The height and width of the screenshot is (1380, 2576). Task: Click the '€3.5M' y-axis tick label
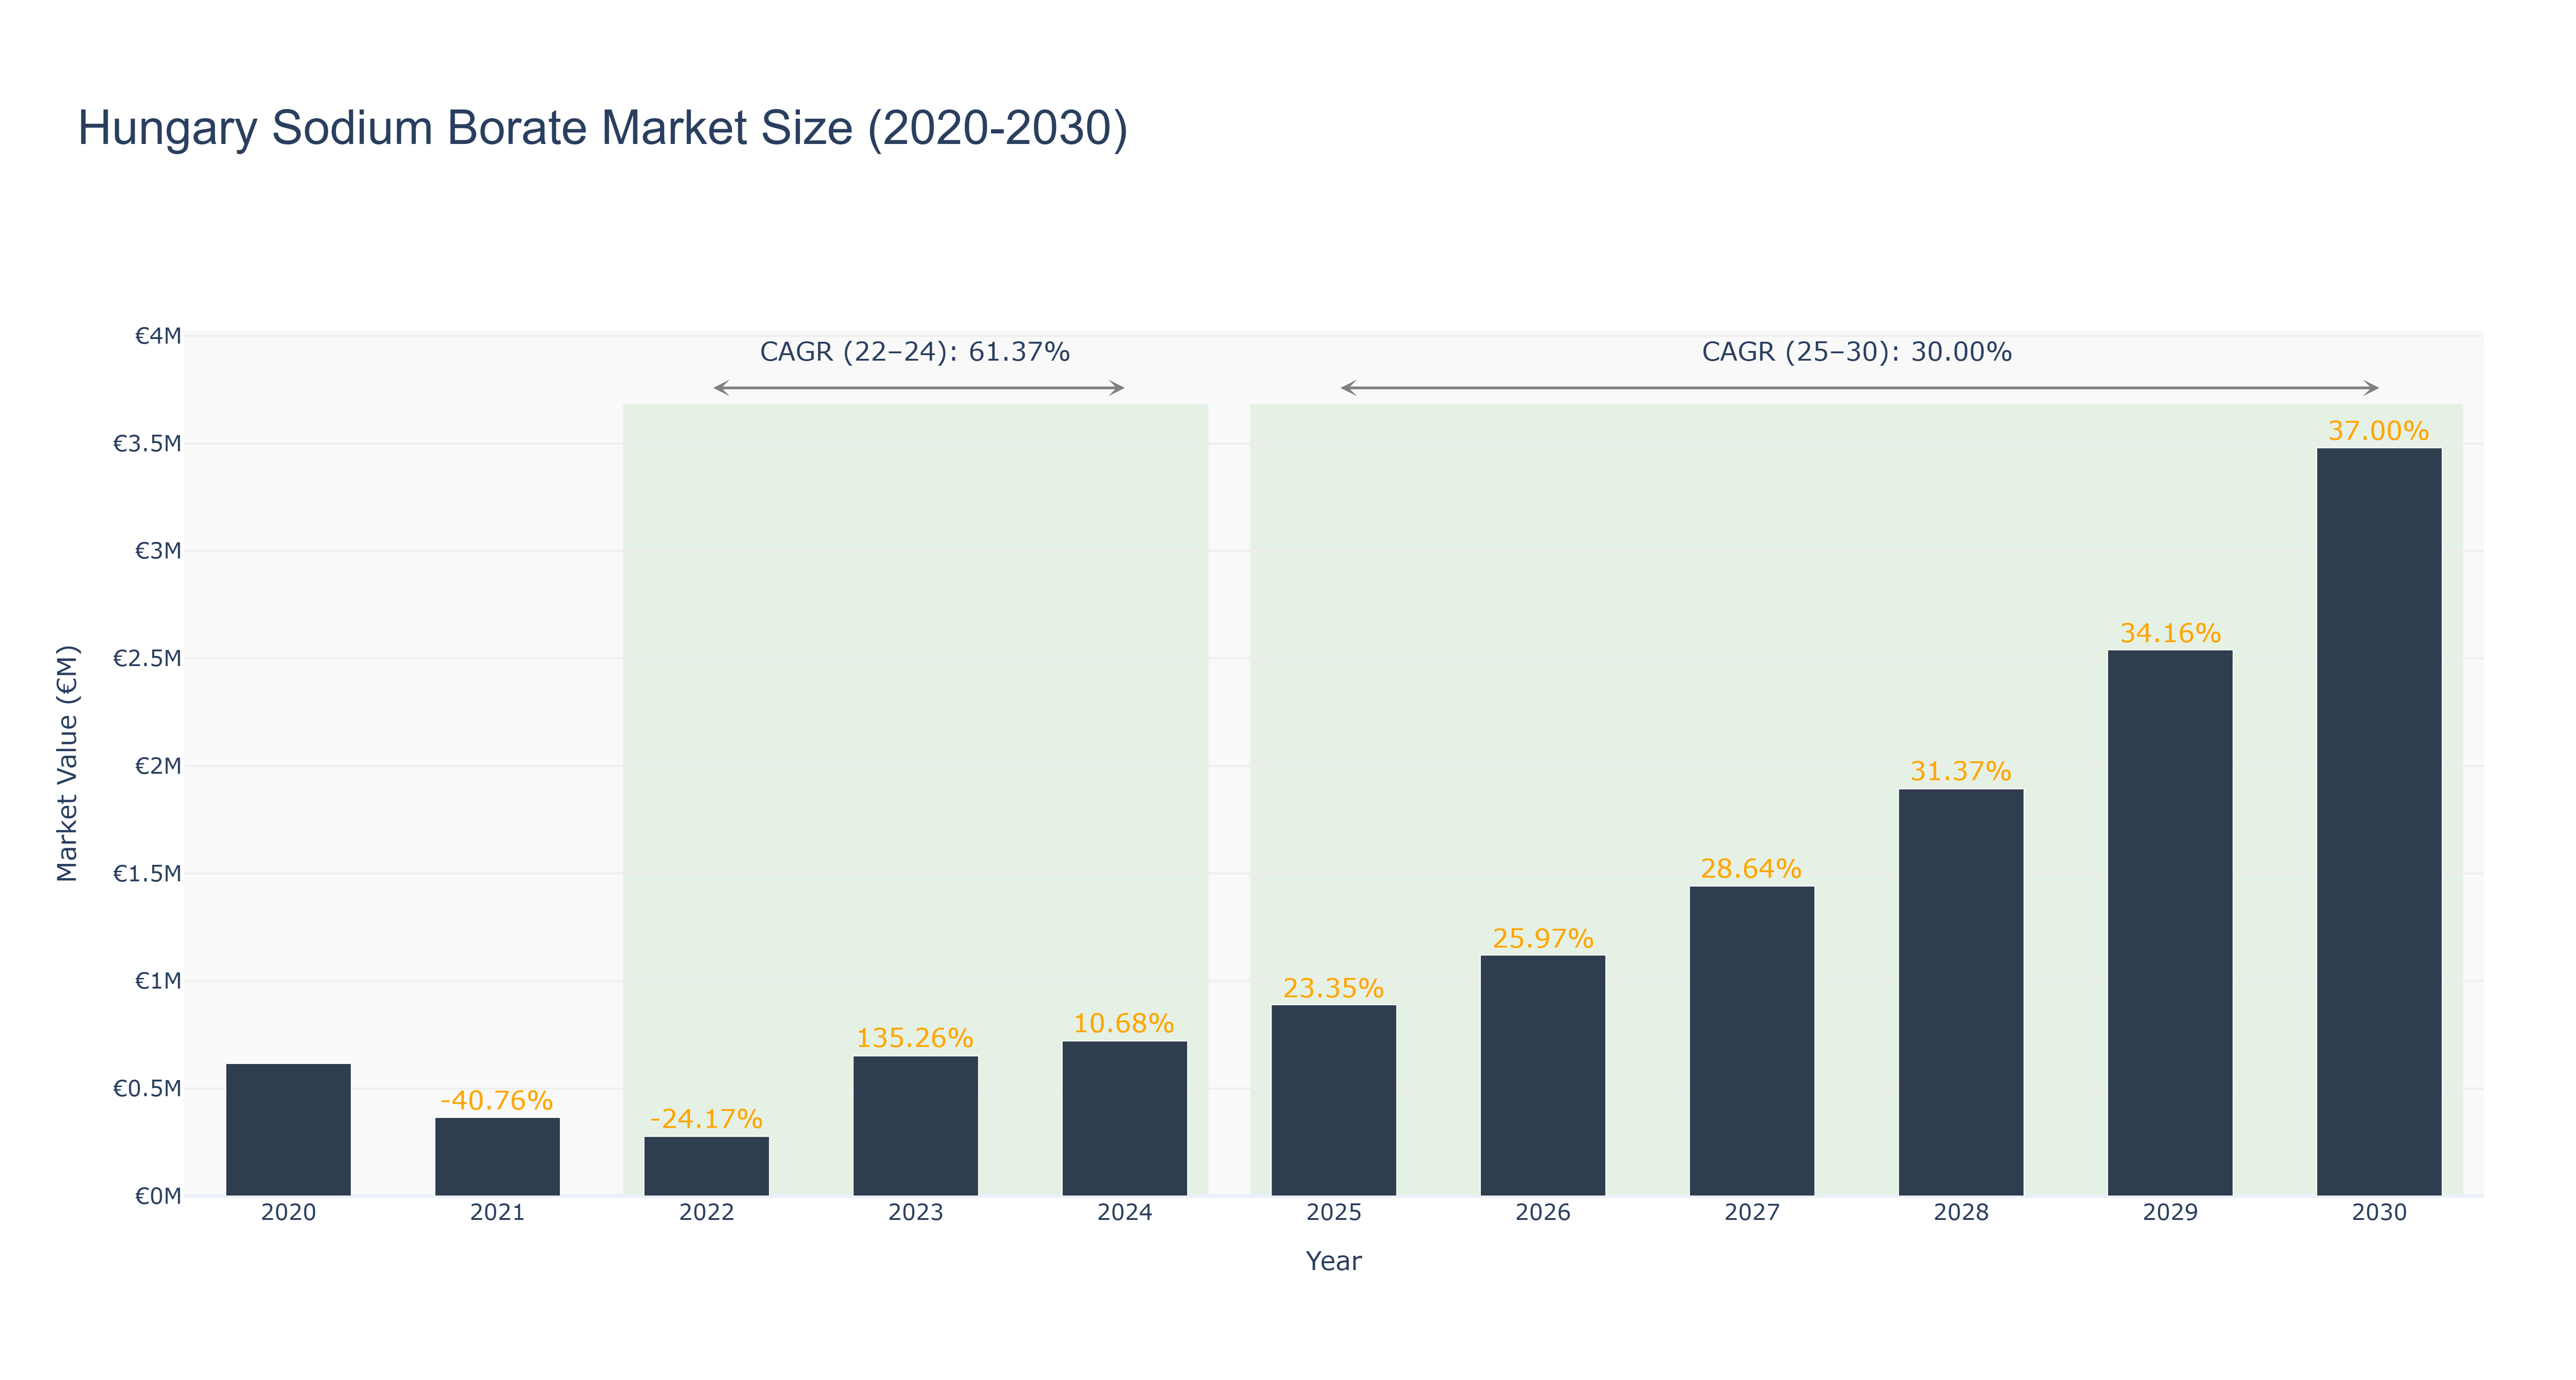point(147,443)
